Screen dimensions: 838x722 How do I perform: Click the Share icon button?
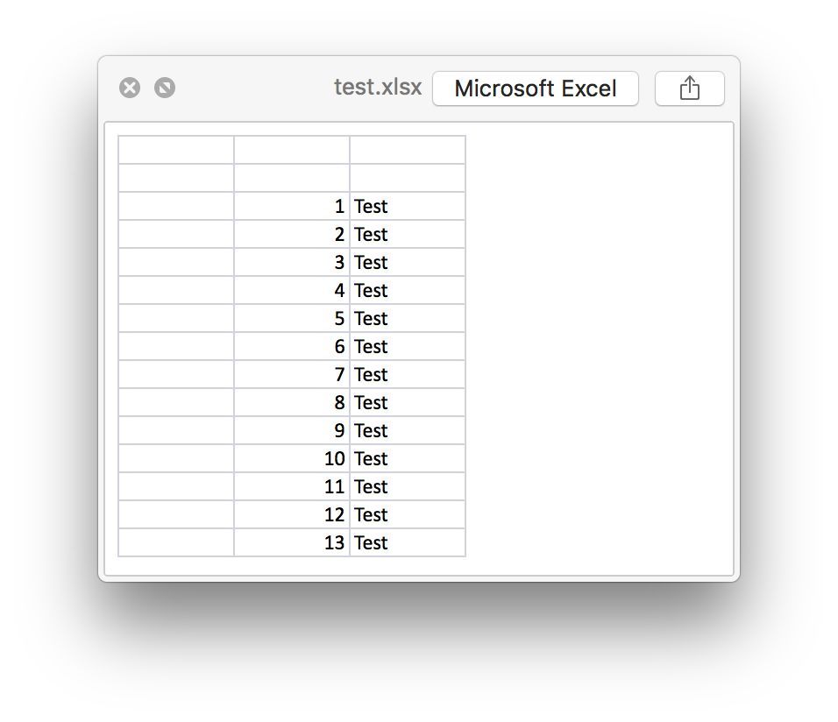[x=689, y=88]
